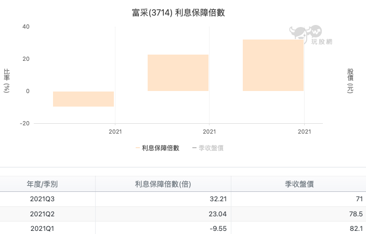Select the 利息保障倍數(倍) column header
The image size is (366, 234).
163,184
